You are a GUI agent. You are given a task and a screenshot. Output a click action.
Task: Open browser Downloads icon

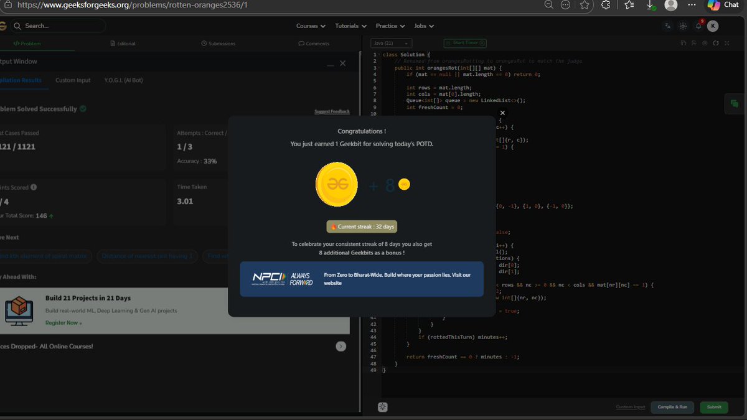coord(650,4)
